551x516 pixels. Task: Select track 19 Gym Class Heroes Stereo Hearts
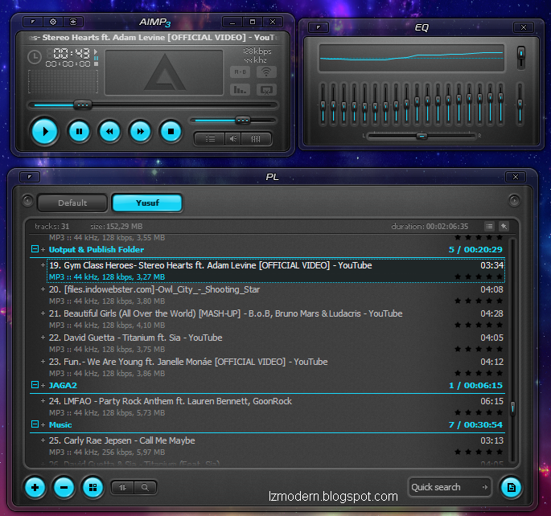(x=276, y=271)
